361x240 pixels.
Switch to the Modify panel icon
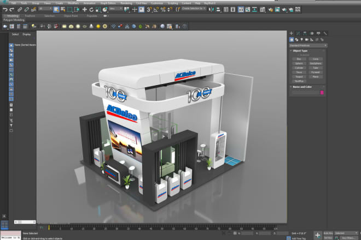coord(299,33)
